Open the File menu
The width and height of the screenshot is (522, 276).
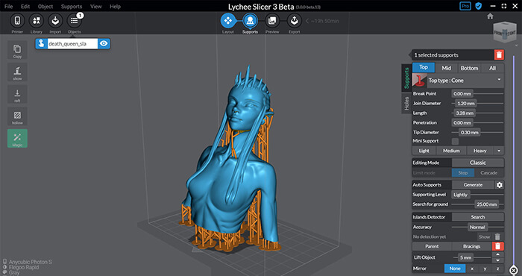[8, 6]
